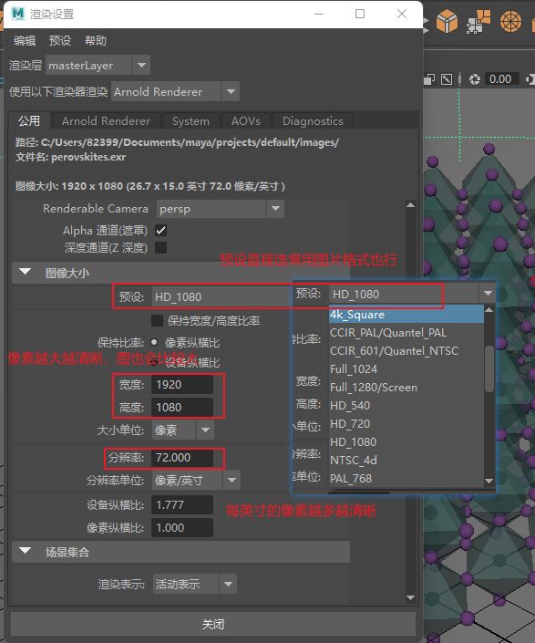
Task: Open the 分辨率单位 像素/英寸 dropdown
Action: 196,481
